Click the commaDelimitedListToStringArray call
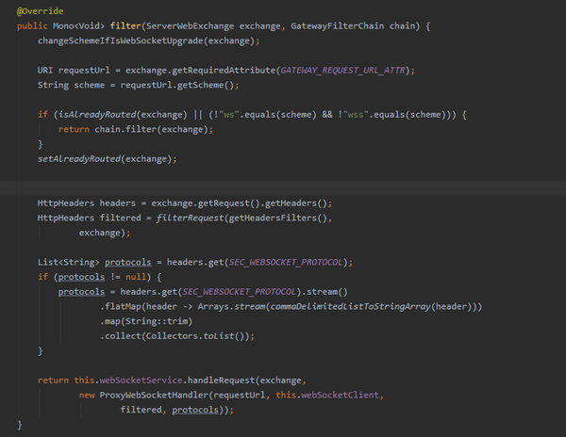The height and width of the screenshot is (437, 566). (x=350, y=307)
